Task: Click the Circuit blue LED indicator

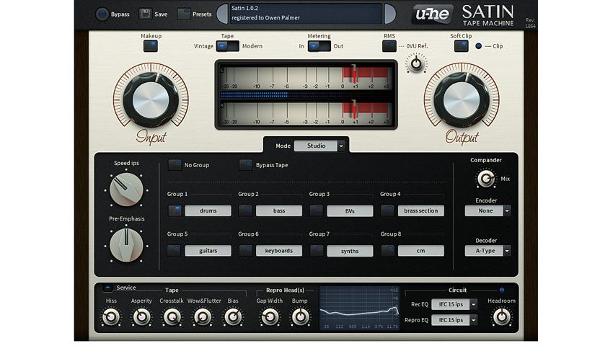Action: [502, 290]
